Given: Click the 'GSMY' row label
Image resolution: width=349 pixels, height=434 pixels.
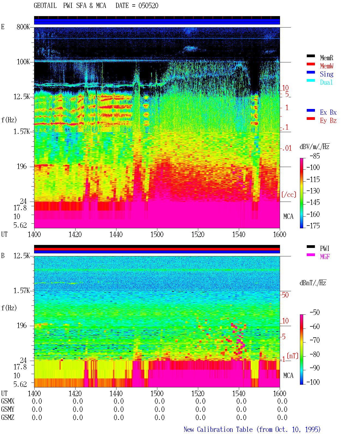Looking at the screenshot, I should coord(8,409).
